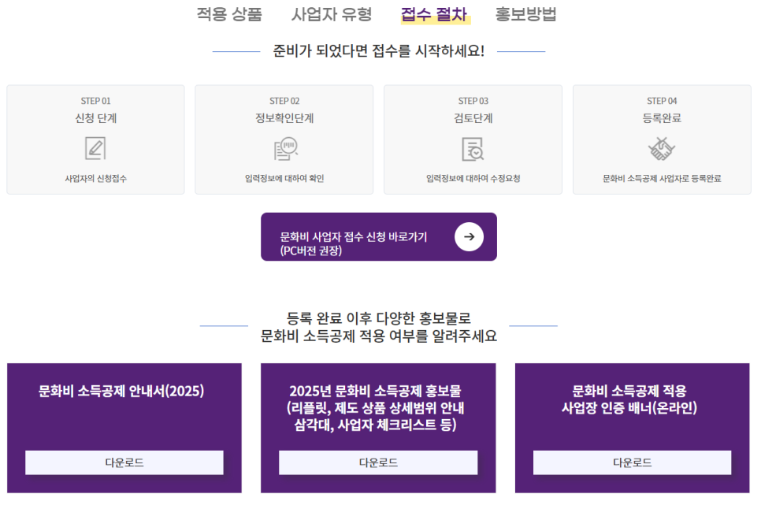Image resolution: width=761 pixels, height=505 pixels.
Task: Download the 2025년 문화비 소득공제 홍보물
Action: (378, 462)
